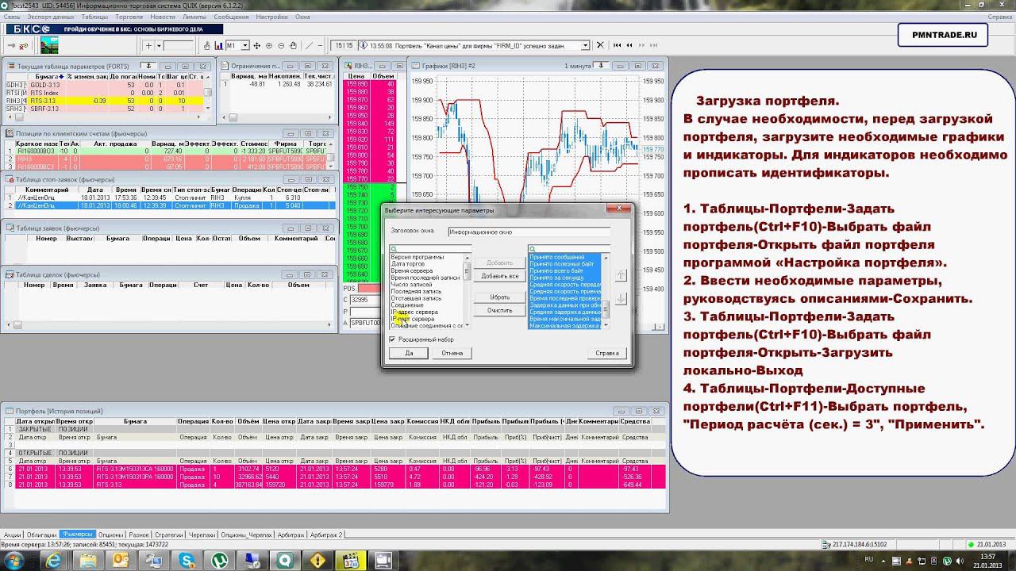1016x571 pixels.
Task: Click the plus icon in chart toolbar
Action: tap(147, 45)
